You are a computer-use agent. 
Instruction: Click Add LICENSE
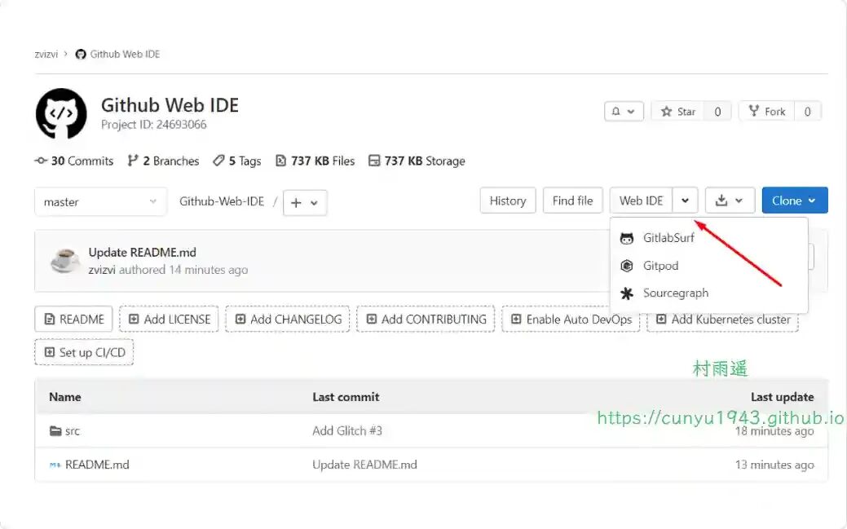tap(169, 320)
